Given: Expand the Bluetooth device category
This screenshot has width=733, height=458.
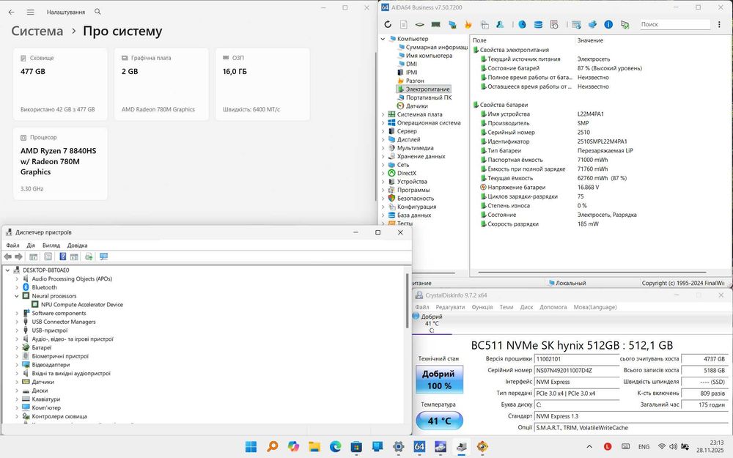Looking at the screenshot, I should pyautogui.click(x=17, y=287).
